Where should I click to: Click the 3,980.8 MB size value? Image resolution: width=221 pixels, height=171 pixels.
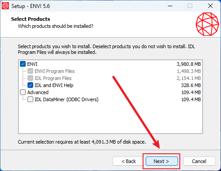point(189,64)
